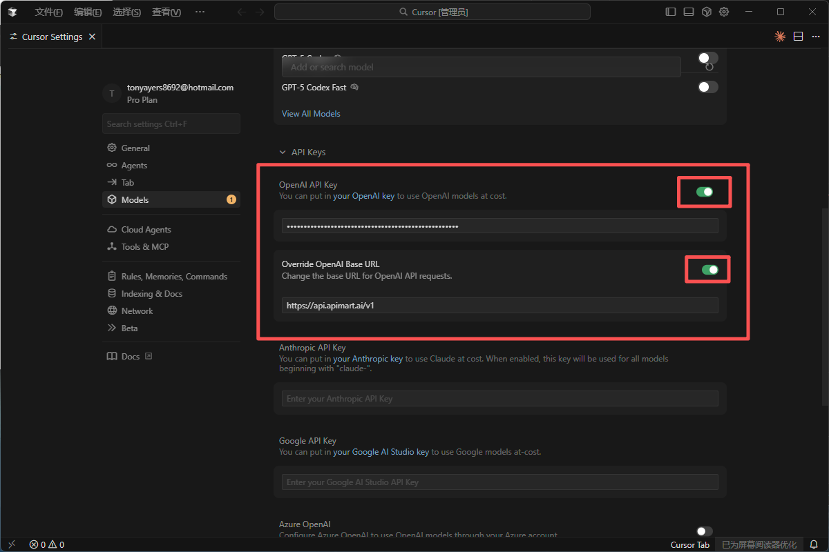Open Cloud Agents settings
Image resolution: width=829 pixels, height=552 pixels.
[171, 229]
